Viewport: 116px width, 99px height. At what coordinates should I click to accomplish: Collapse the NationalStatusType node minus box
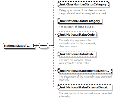35,45
